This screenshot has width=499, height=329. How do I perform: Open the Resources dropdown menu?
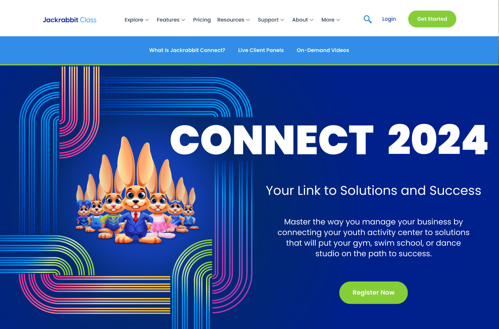tap(233, 20)
